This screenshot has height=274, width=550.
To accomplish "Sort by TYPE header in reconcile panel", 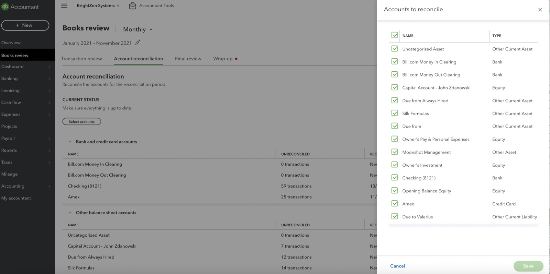I will point(497,36).
